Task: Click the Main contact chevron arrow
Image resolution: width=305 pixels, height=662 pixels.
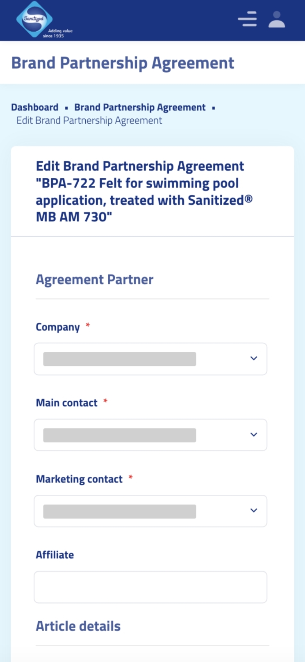Action: (x=254, y=434)
